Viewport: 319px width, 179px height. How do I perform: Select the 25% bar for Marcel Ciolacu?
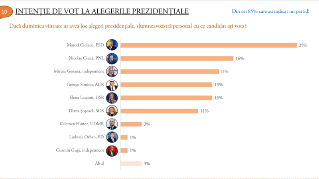[209, 45]
